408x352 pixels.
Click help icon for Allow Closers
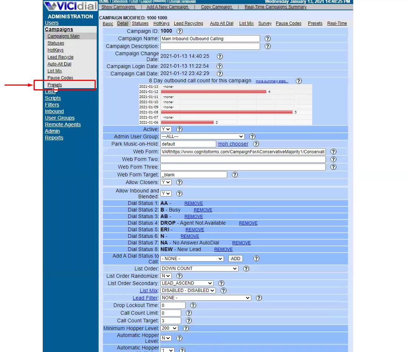tap(179, 182)
